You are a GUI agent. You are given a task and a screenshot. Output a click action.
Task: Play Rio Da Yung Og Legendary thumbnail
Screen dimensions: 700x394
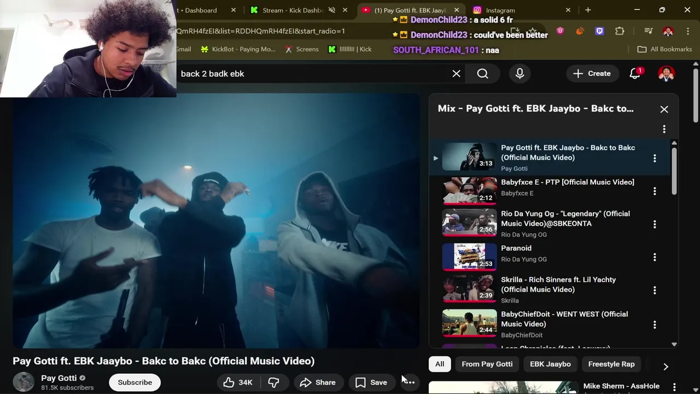point(469,223)
